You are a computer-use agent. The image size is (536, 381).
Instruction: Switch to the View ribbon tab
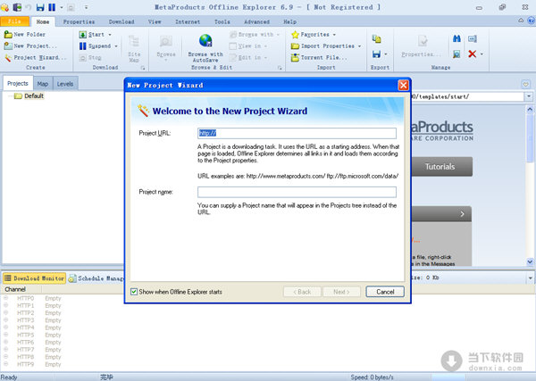[x=155, y=21]
